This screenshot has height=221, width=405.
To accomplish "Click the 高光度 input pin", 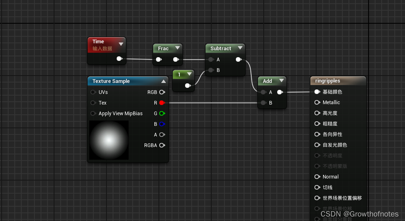I will (317, 113).
